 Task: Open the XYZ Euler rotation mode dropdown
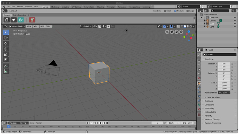tap(224, 93)
